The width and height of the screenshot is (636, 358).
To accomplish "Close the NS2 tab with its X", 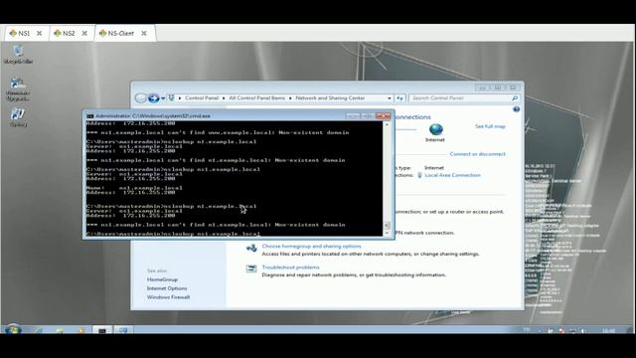I will pos(84,33).
